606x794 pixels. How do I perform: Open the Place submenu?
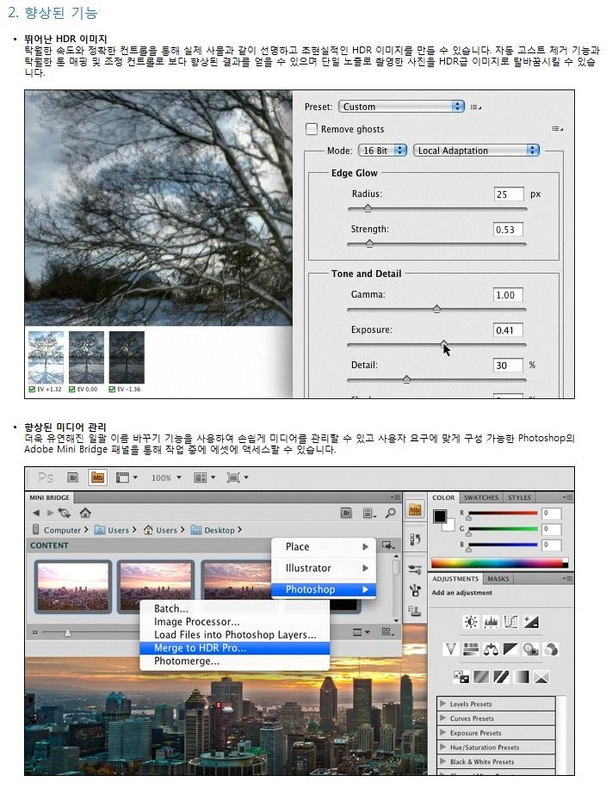coord(324,547)
